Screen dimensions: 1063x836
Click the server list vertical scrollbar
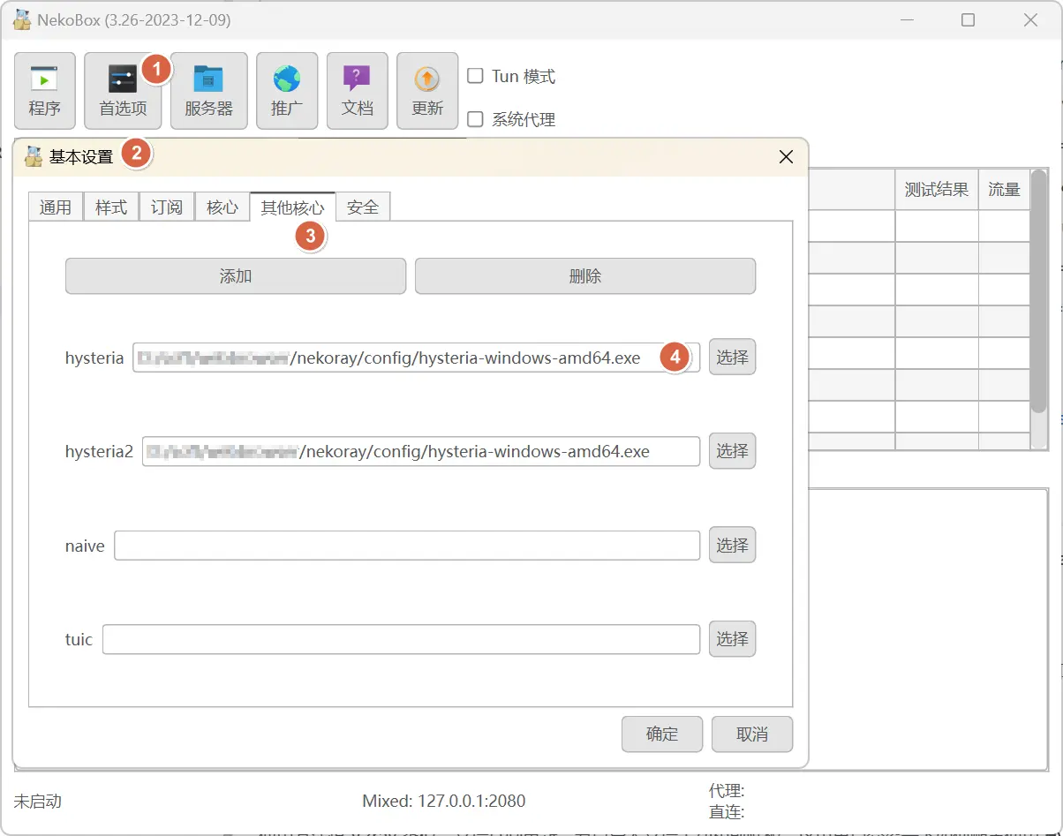tap(1038, 291)
